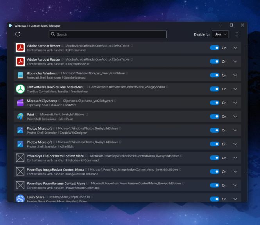Switch off PowerToys PowerRename toggle
This screenshot has height=225, width=260.
pos(214,185)
